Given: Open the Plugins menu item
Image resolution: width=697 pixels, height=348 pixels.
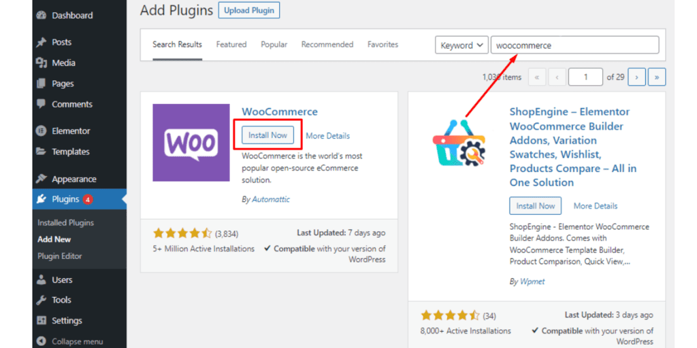Looking at the screenshot, I should (x=79, y=199).
